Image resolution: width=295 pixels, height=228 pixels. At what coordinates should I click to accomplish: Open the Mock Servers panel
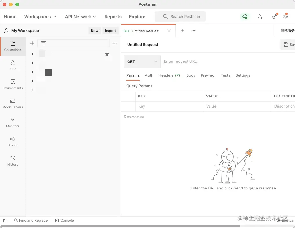click(x=13, y=103)
